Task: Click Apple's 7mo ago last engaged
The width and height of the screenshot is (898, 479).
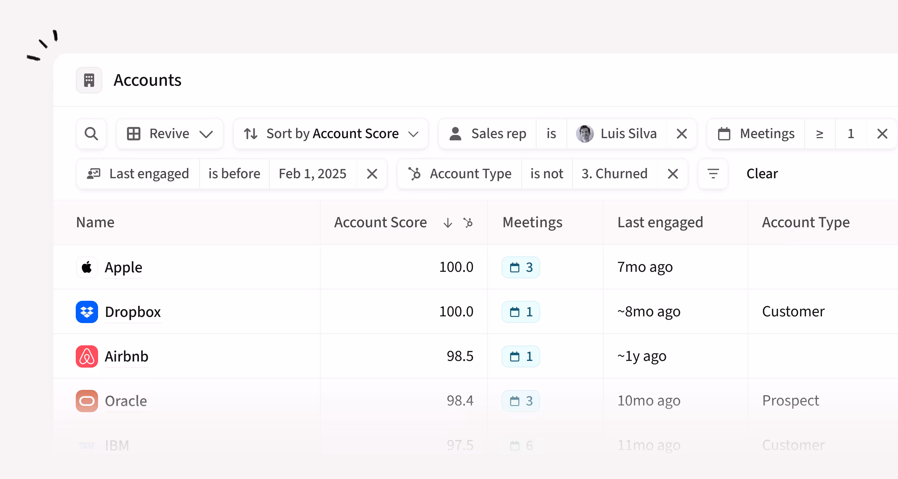Action: (645, 267)
